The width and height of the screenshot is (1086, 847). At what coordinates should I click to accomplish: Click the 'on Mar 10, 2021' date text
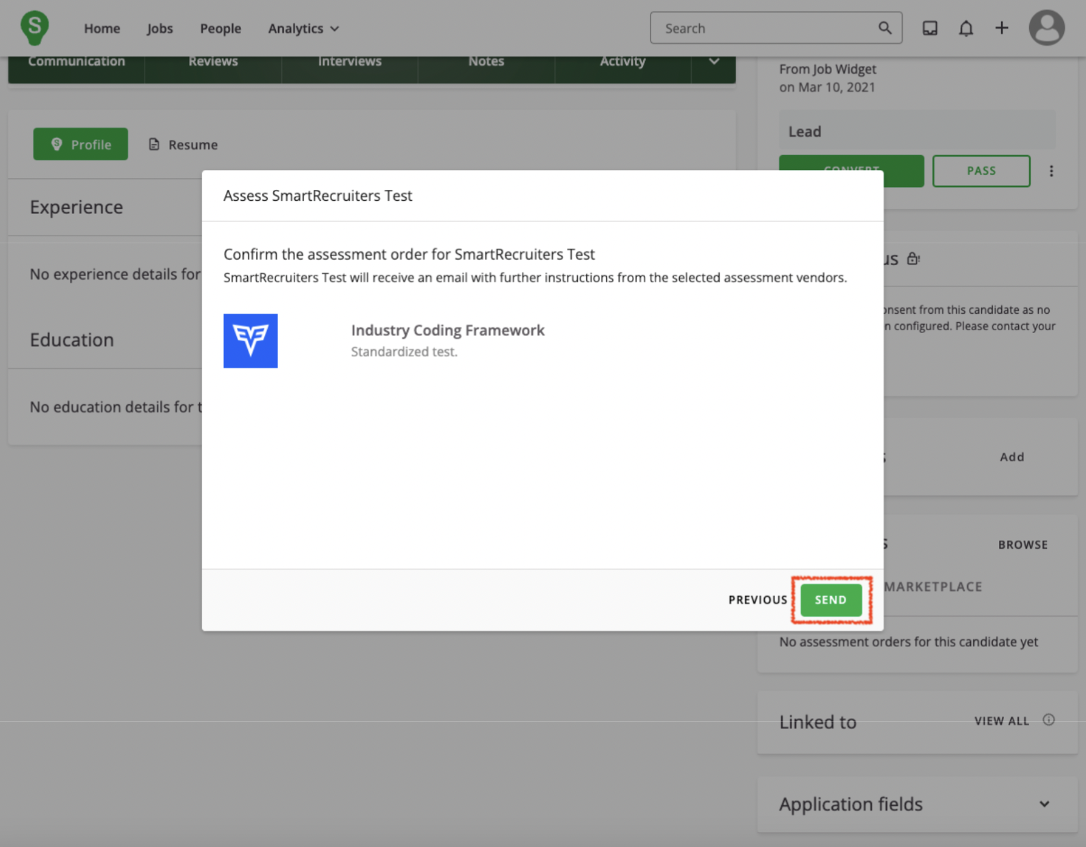[827, 88]
